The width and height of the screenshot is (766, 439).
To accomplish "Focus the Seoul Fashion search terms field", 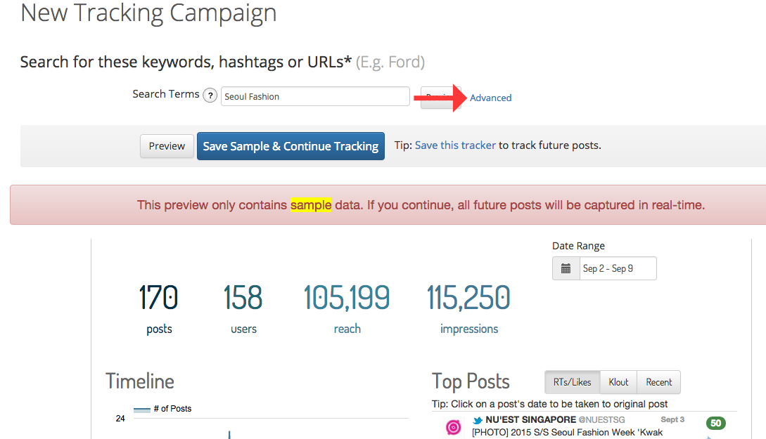I will (315, 97).
